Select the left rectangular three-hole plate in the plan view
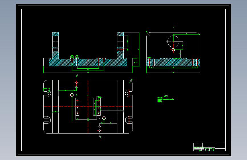247x160 pixels. [77, 106]
